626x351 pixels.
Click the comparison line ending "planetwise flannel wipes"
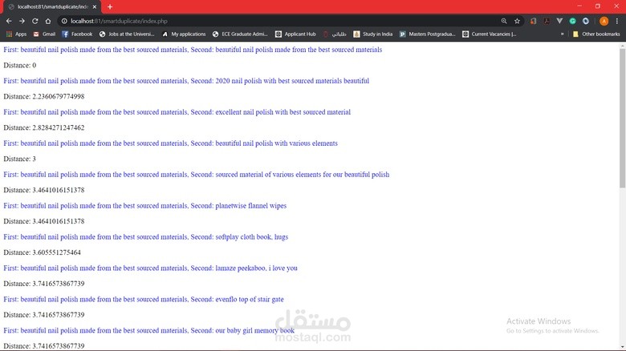click(145, 206)
